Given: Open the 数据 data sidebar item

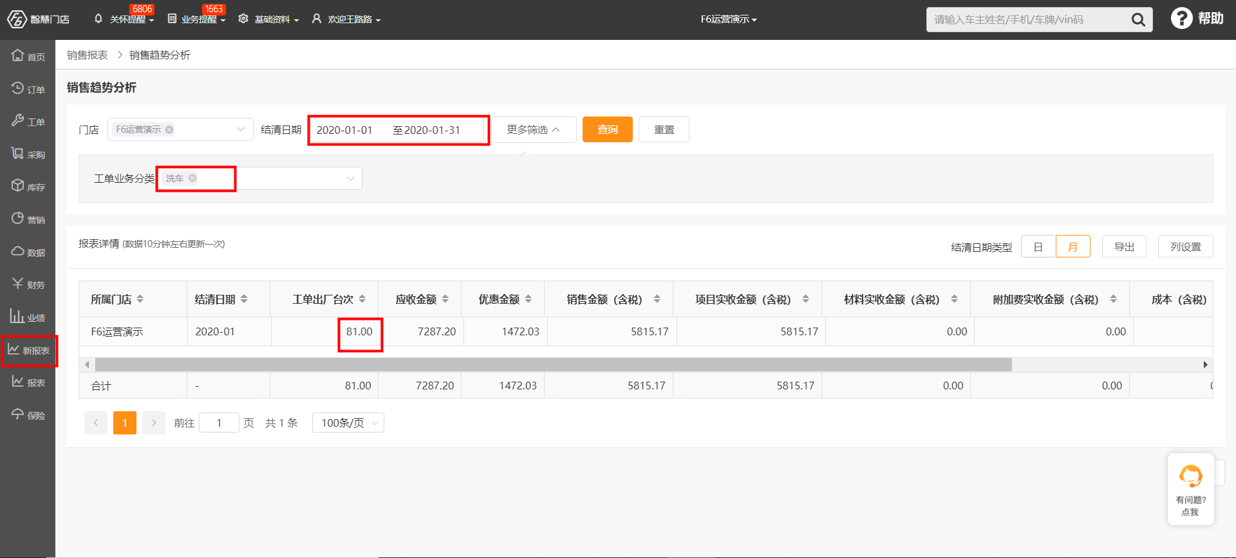Looking at the screenshot, I should coord(28,252).
